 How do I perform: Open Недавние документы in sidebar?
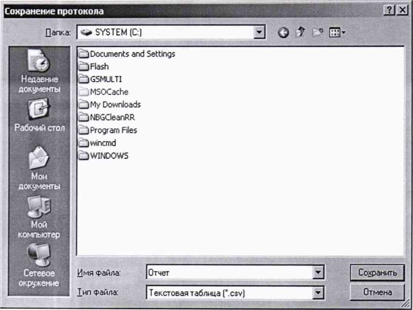40,71
